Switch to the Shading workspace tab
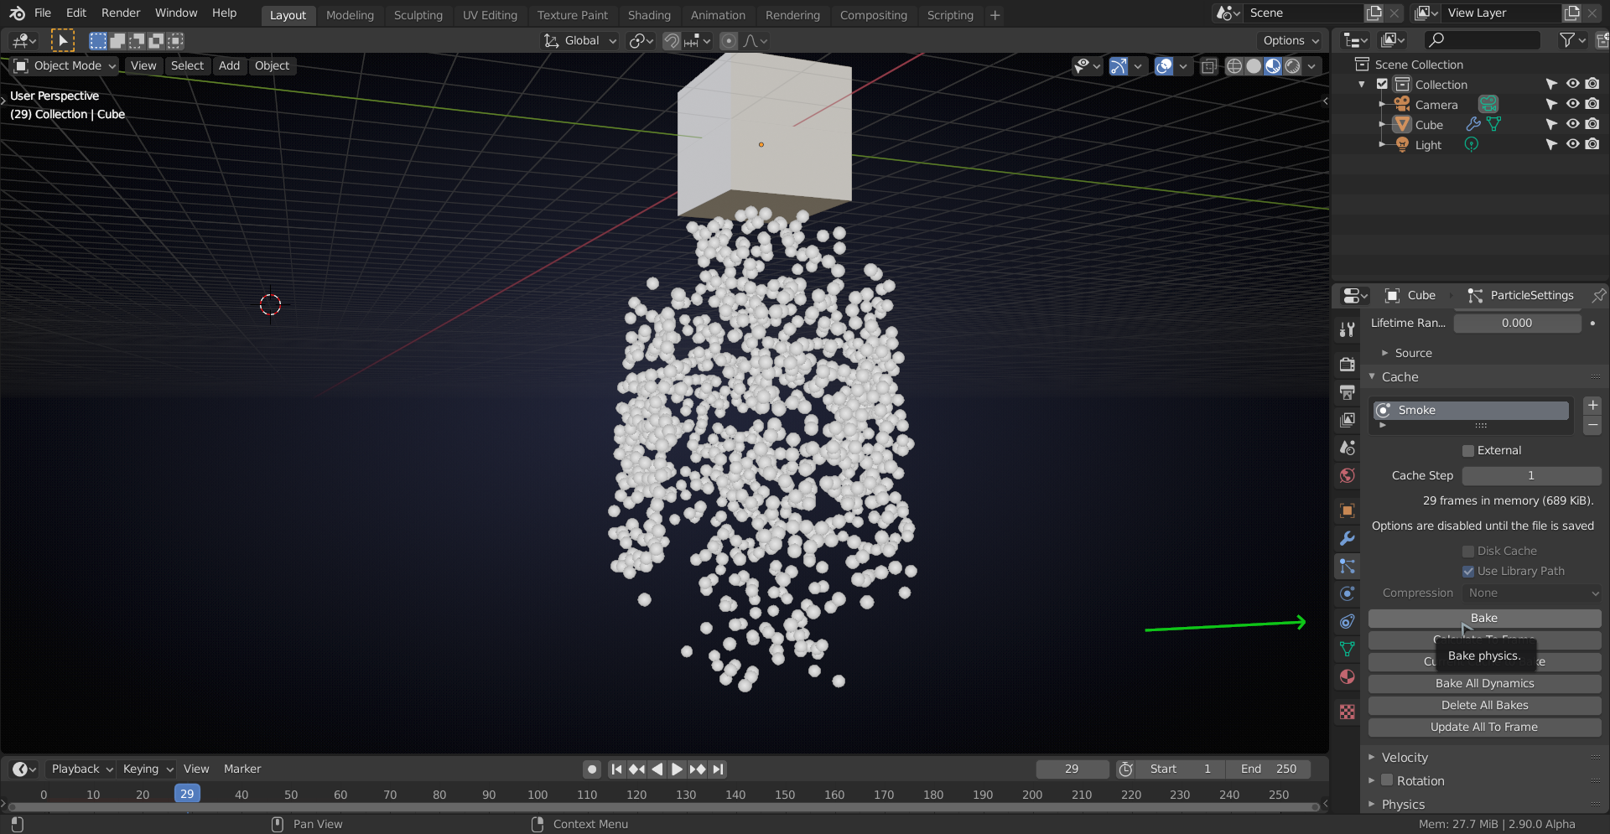1610x834 pixels. tap(649, 15)
